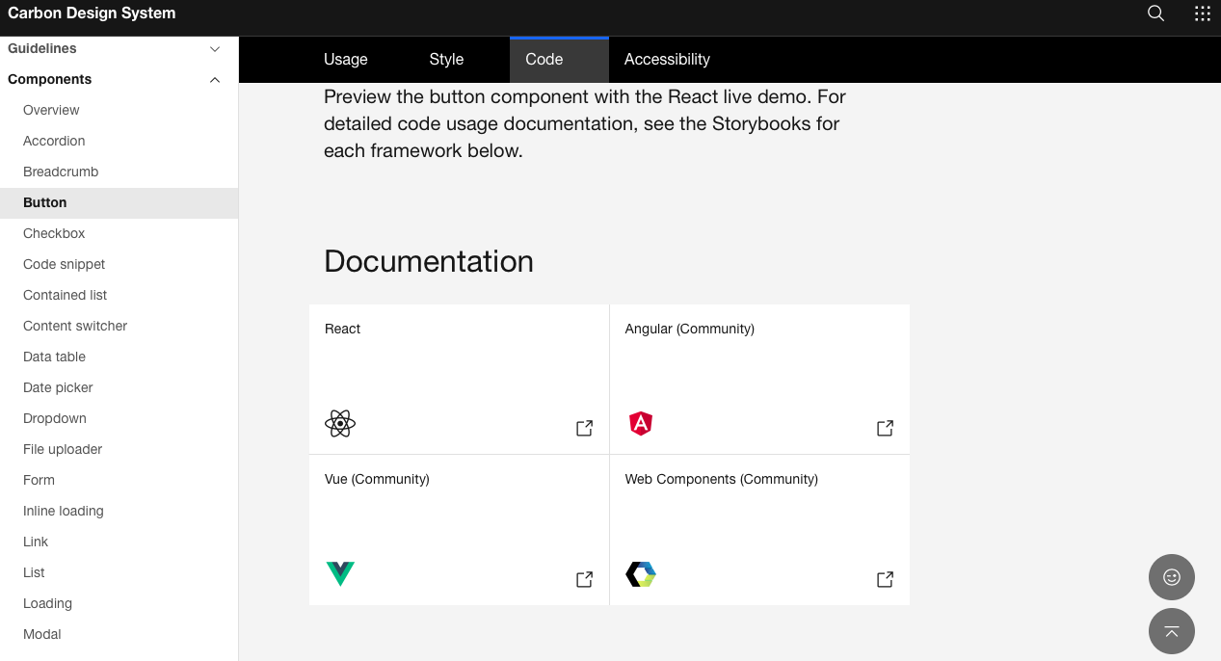The width and height of the screenshot is (1221, 661).
Task: Open the smiley feedback button
Action: 1172,577
